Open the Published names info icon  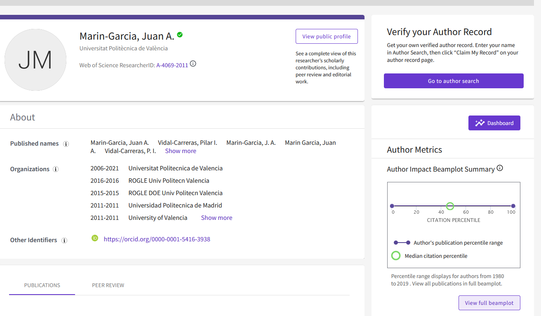[x=66, y=144]
